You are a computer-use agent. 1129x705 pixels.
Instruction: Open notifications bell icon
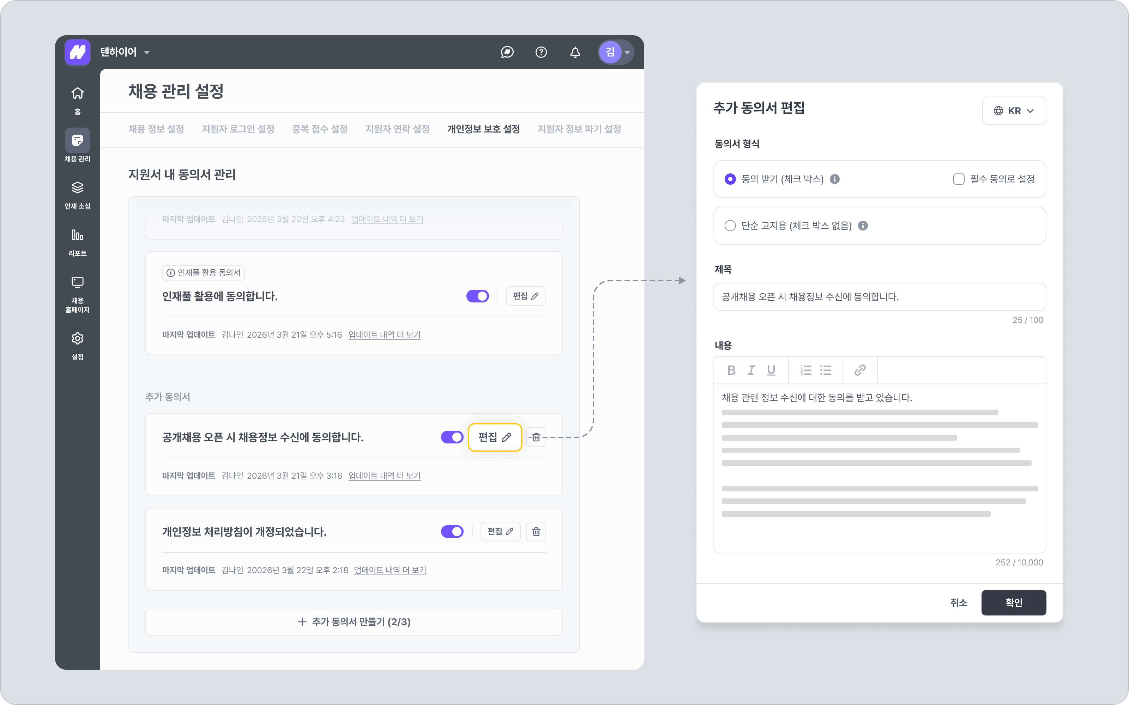[575, 52]
